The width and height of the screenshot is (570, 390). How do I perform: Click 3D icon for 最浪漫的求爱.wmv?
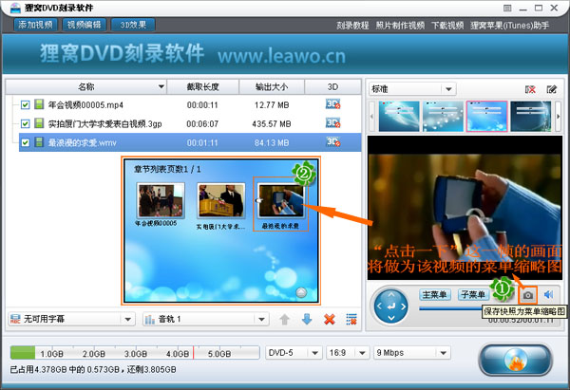[333, 141]
